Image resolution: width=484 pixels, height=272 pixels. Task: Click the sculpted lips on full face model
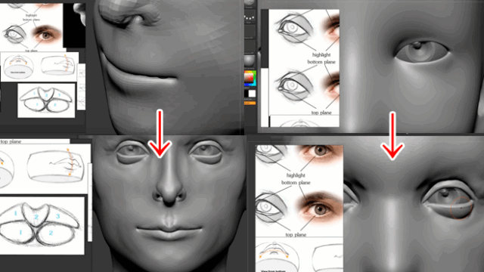point(169,230)
